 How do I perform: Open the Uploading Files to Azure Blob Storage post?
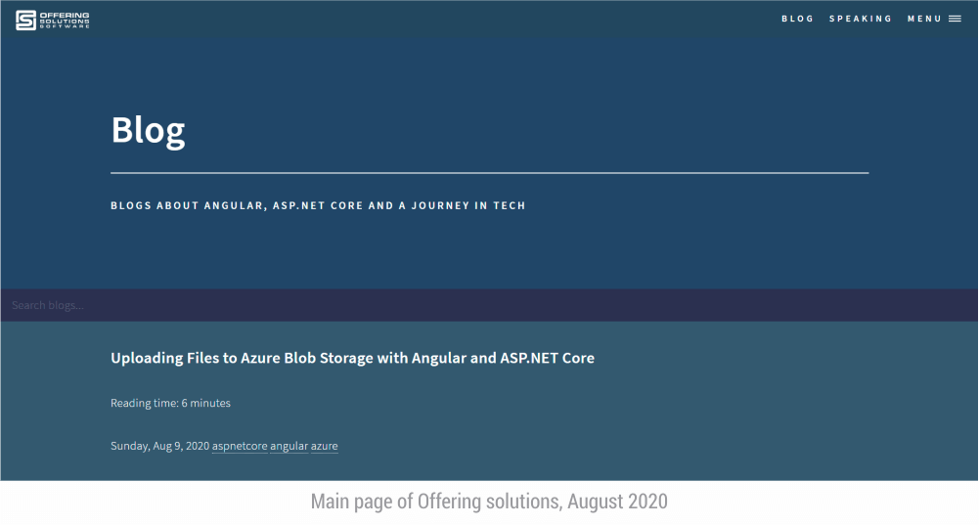coord(352,358)
